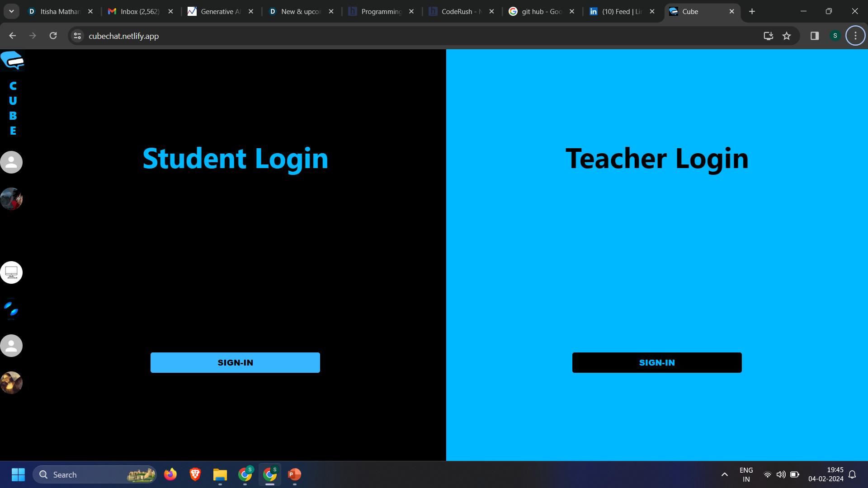
Task: Open the Chrome three-dot menu
Action: coord(855,36)
